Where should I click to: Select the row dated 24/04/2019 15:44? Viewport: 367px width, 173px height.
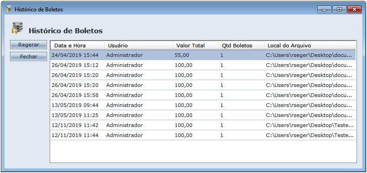[203, 55]
